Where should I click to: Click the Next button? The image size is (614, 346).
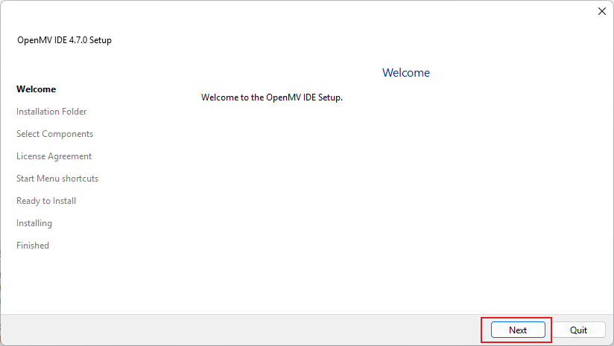[x=518, y=330]
